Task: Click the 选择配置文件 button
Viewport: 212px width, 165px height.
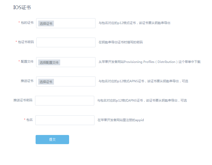Action: pos(49,62)
